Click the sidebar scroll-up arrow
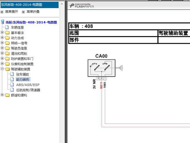190x143 pixels. click(62, 4)
